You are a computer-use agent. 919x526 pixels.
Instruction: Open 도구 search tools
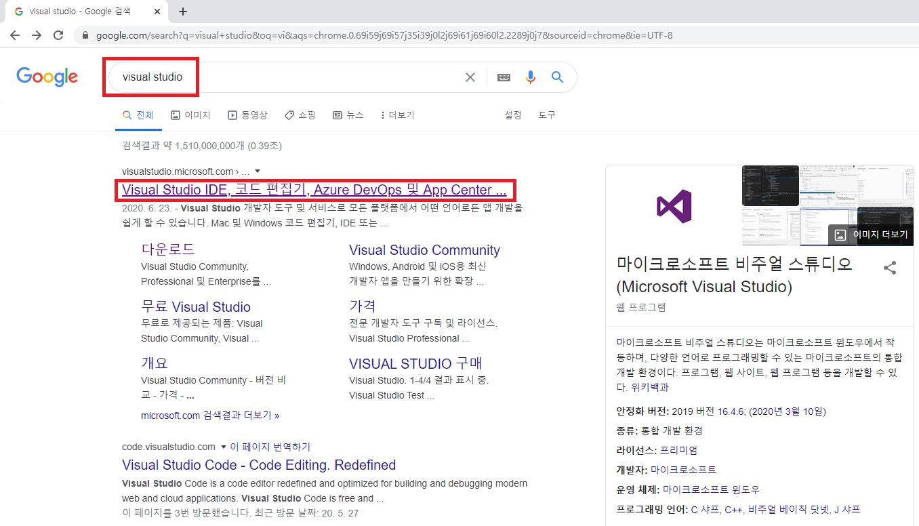(547, 115)
